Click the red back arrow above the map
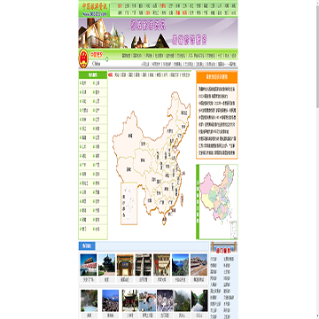This screenshot has height=319, width=319. point(111,75)
